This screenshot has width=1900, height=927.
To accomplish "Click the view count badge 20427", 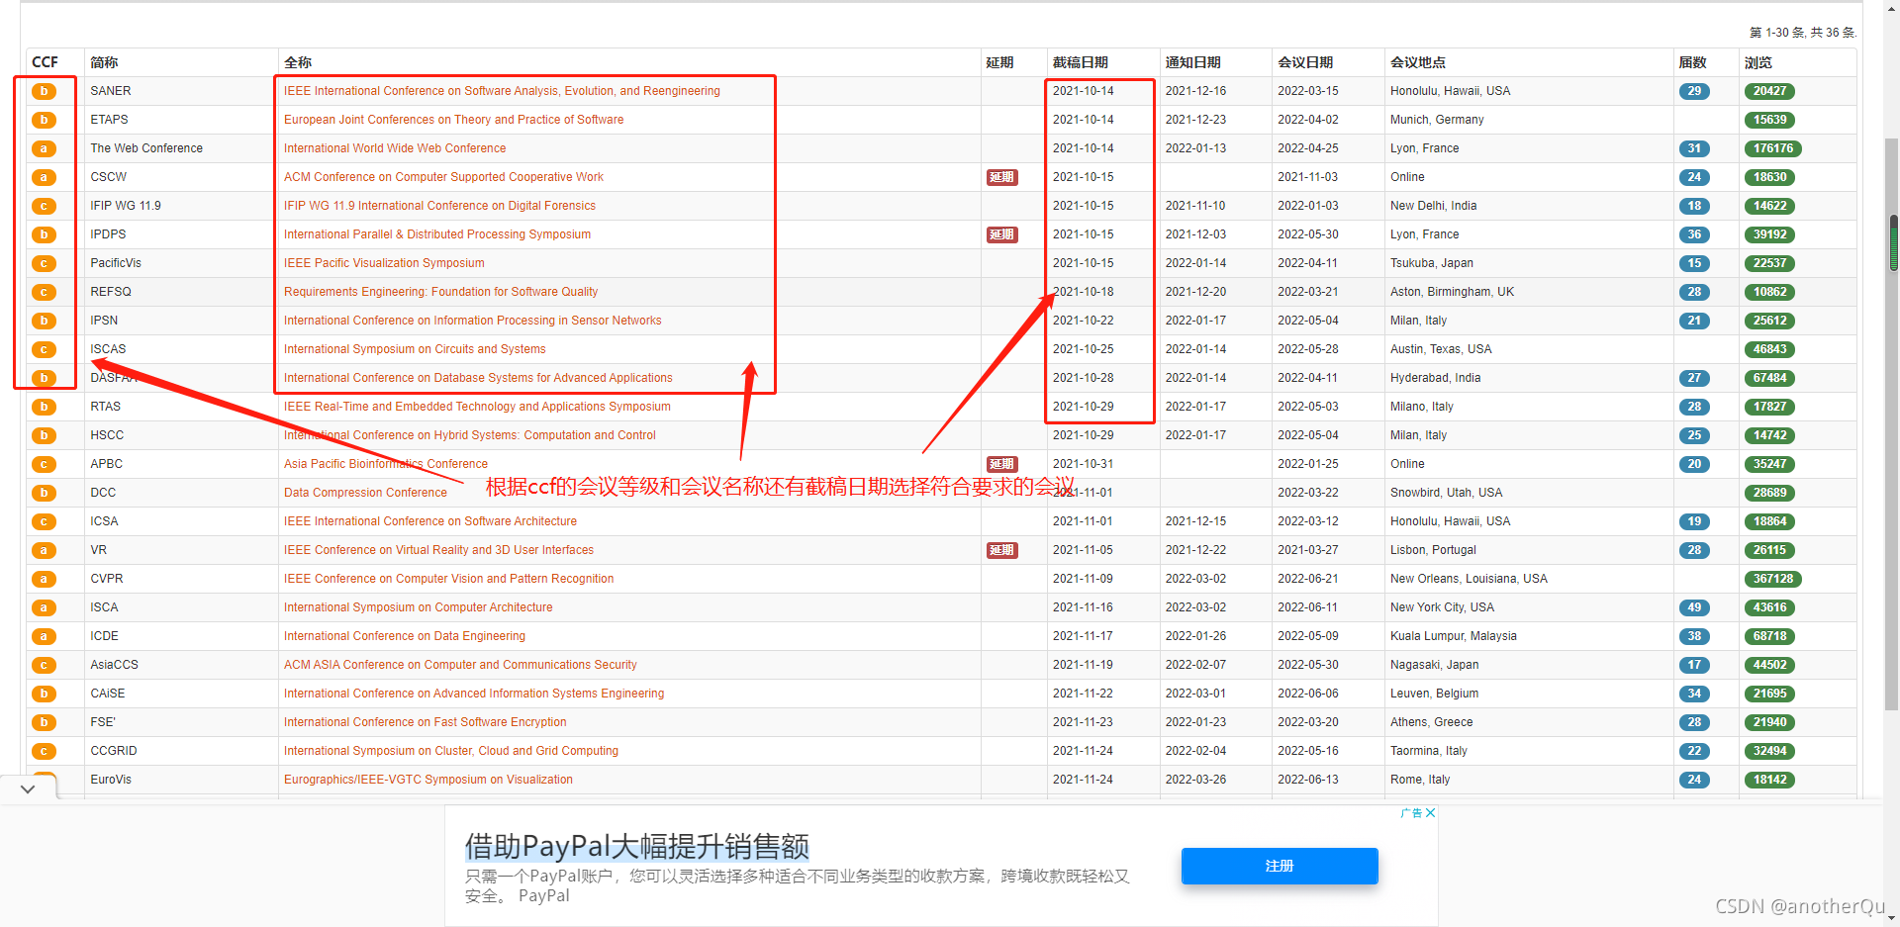I will tap(1769, 91).
